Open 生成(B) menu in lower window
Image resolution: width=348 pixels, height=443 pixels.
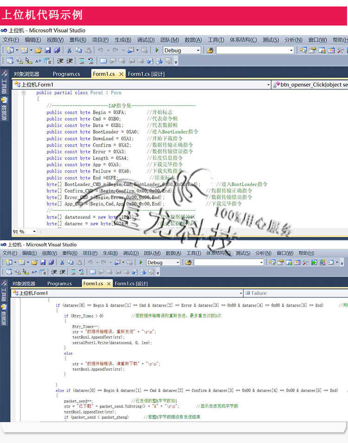pyautogui.click(x=110, y=253)
